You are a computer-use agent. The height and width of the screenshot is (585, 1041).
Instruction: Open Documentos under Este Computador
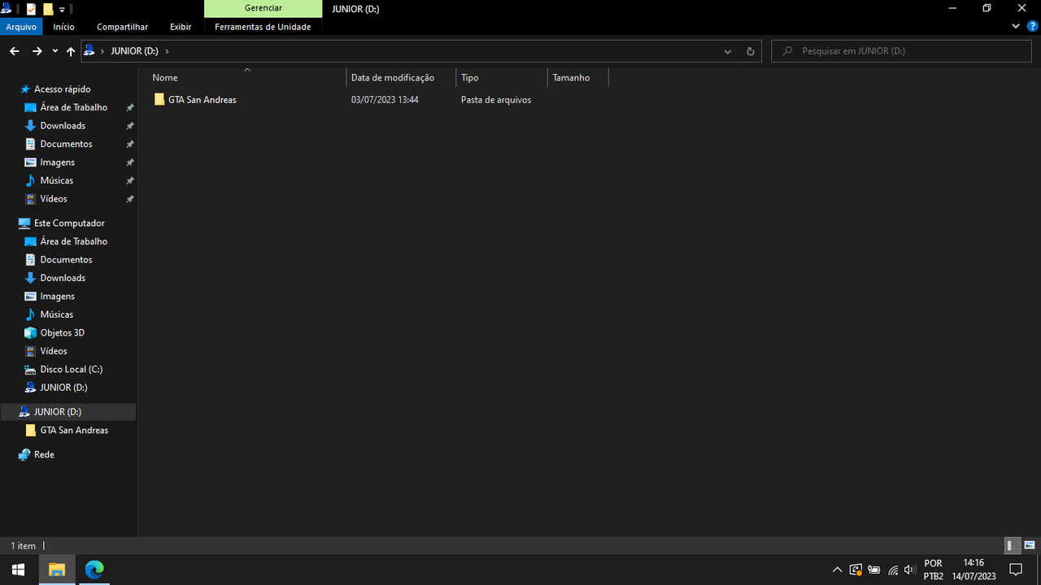click(66, 260)
